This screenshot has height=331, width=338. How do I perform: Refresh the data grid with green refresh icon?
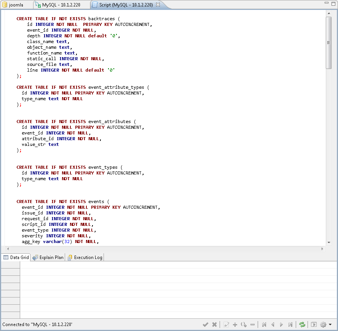point(302,324)
